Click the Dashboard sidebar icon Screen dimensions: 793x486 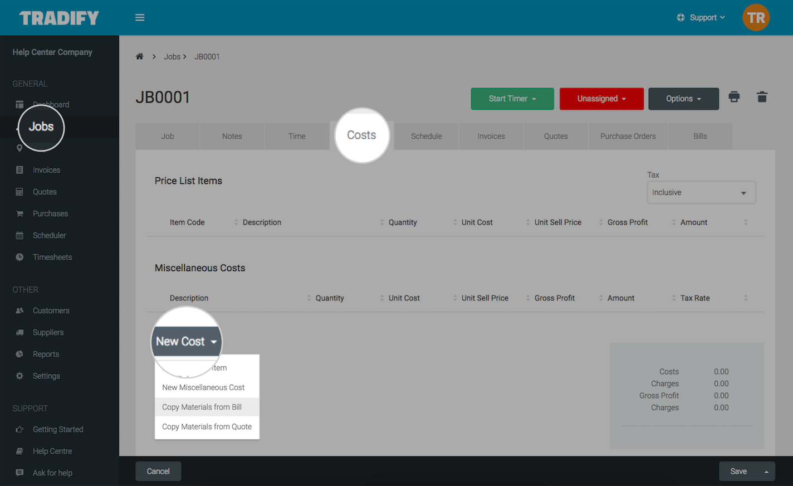point(19,104)
